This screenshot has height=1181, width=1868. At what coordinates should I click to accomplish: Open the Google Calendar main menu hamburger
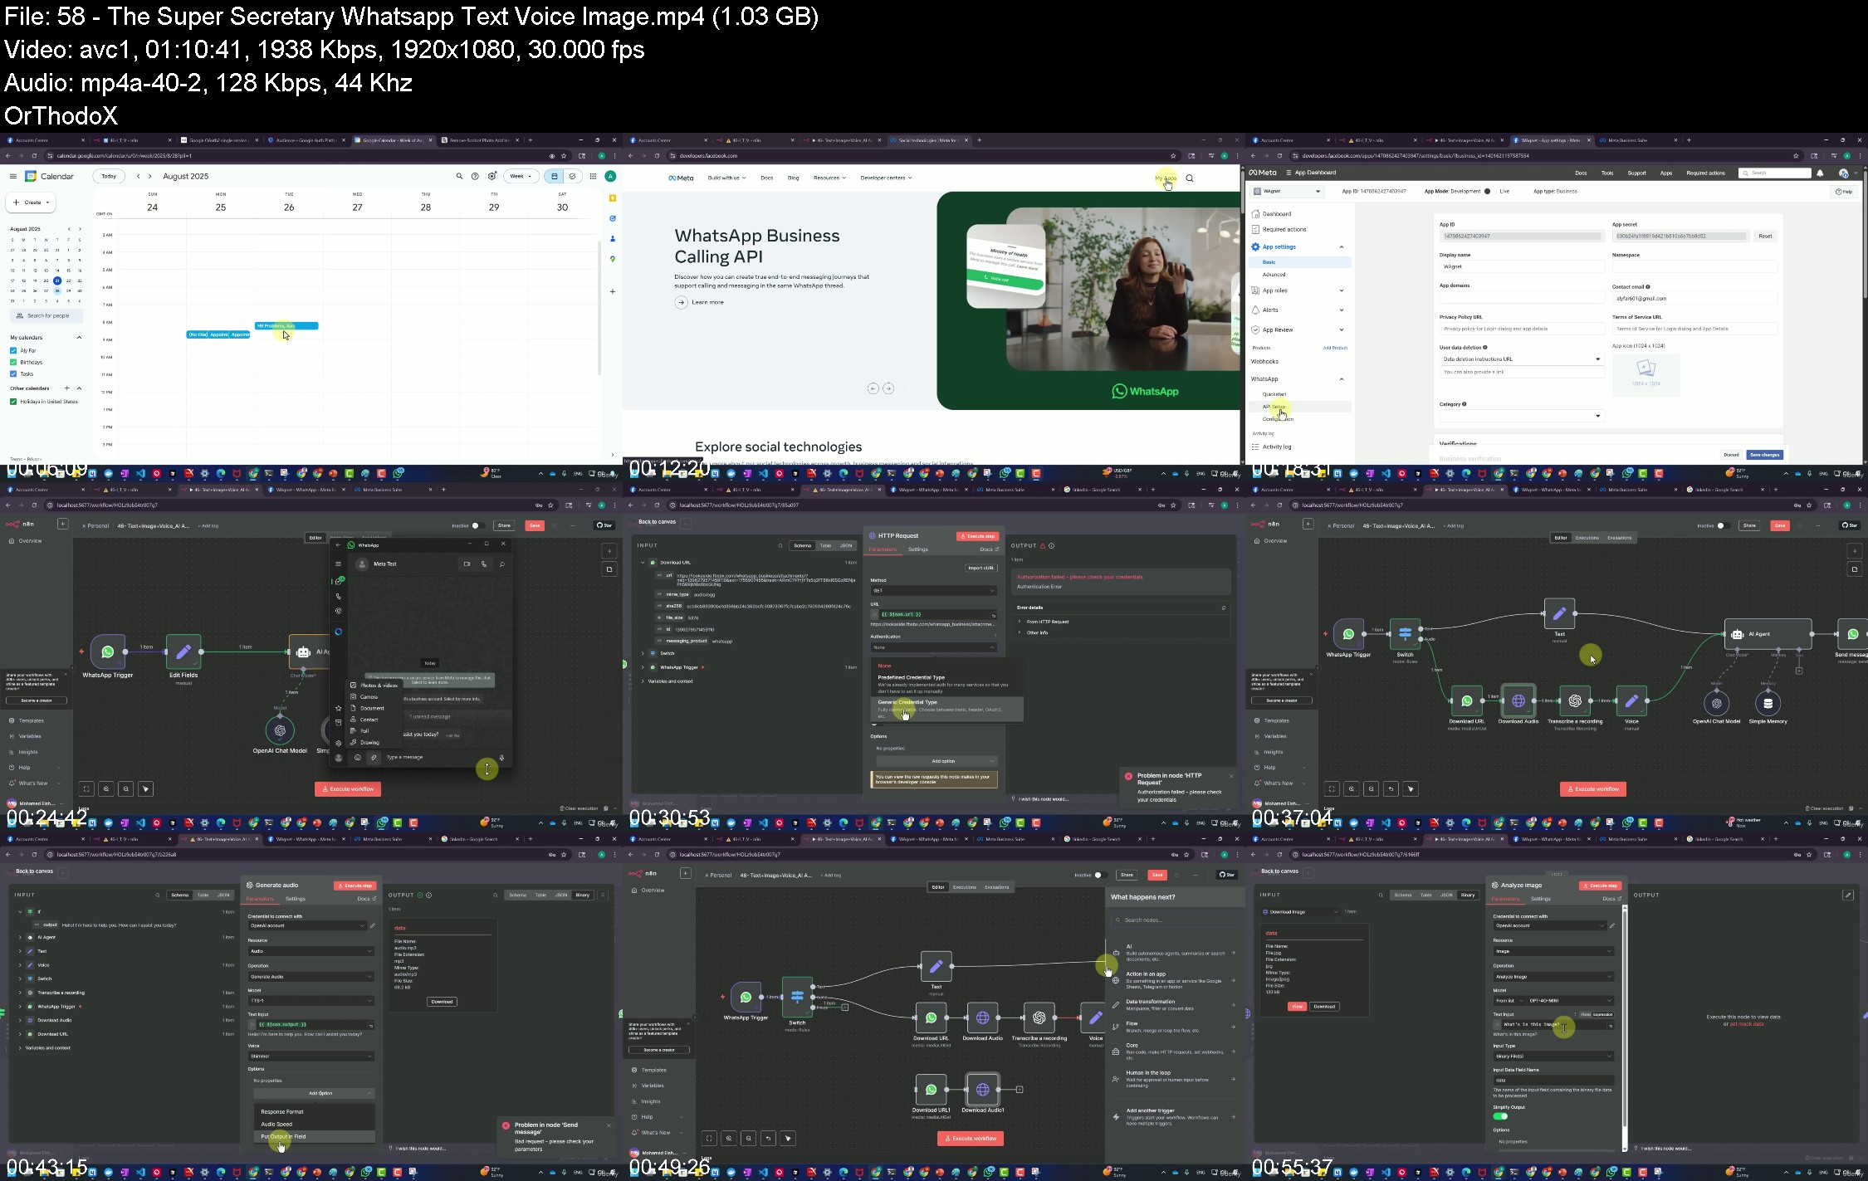(12, 176)
